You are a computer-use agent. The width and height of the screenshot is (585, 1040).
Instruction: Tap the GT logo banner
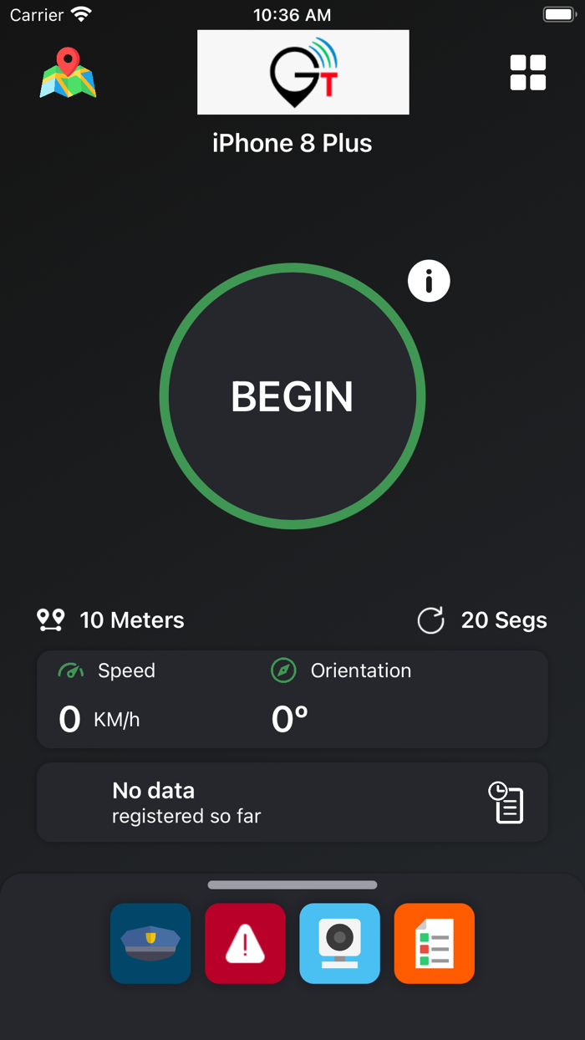303,73
